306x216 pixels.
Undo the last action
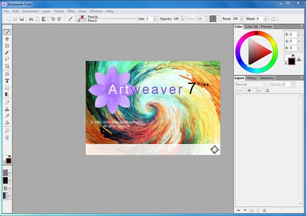coord(53,19)
